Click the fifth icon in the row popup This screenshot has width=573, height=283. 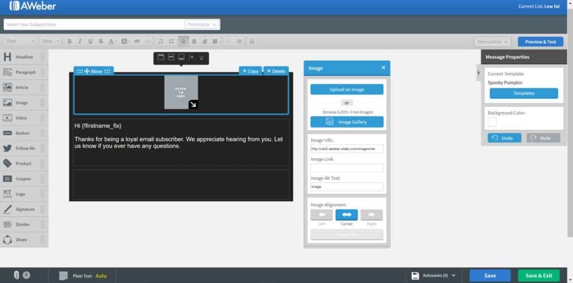click(201, 58)
